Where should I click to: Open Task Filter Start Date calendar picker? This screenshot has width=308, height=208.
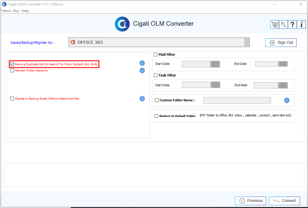pos(216,85)
